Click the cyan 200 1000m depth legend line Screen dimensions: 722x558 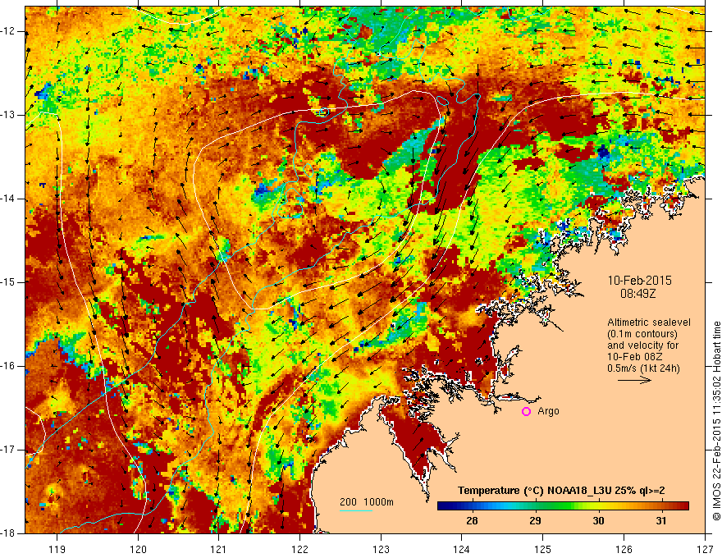355,510
